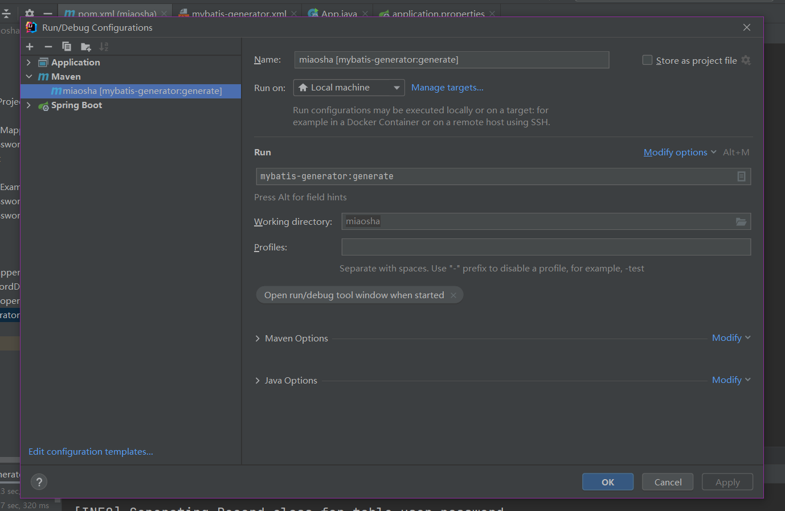
Task: Expand the Application tree node
Action: coord(28,63)
